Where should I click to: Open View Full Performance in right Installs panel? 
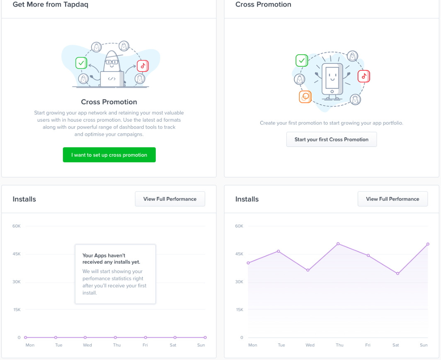[393, 199]
